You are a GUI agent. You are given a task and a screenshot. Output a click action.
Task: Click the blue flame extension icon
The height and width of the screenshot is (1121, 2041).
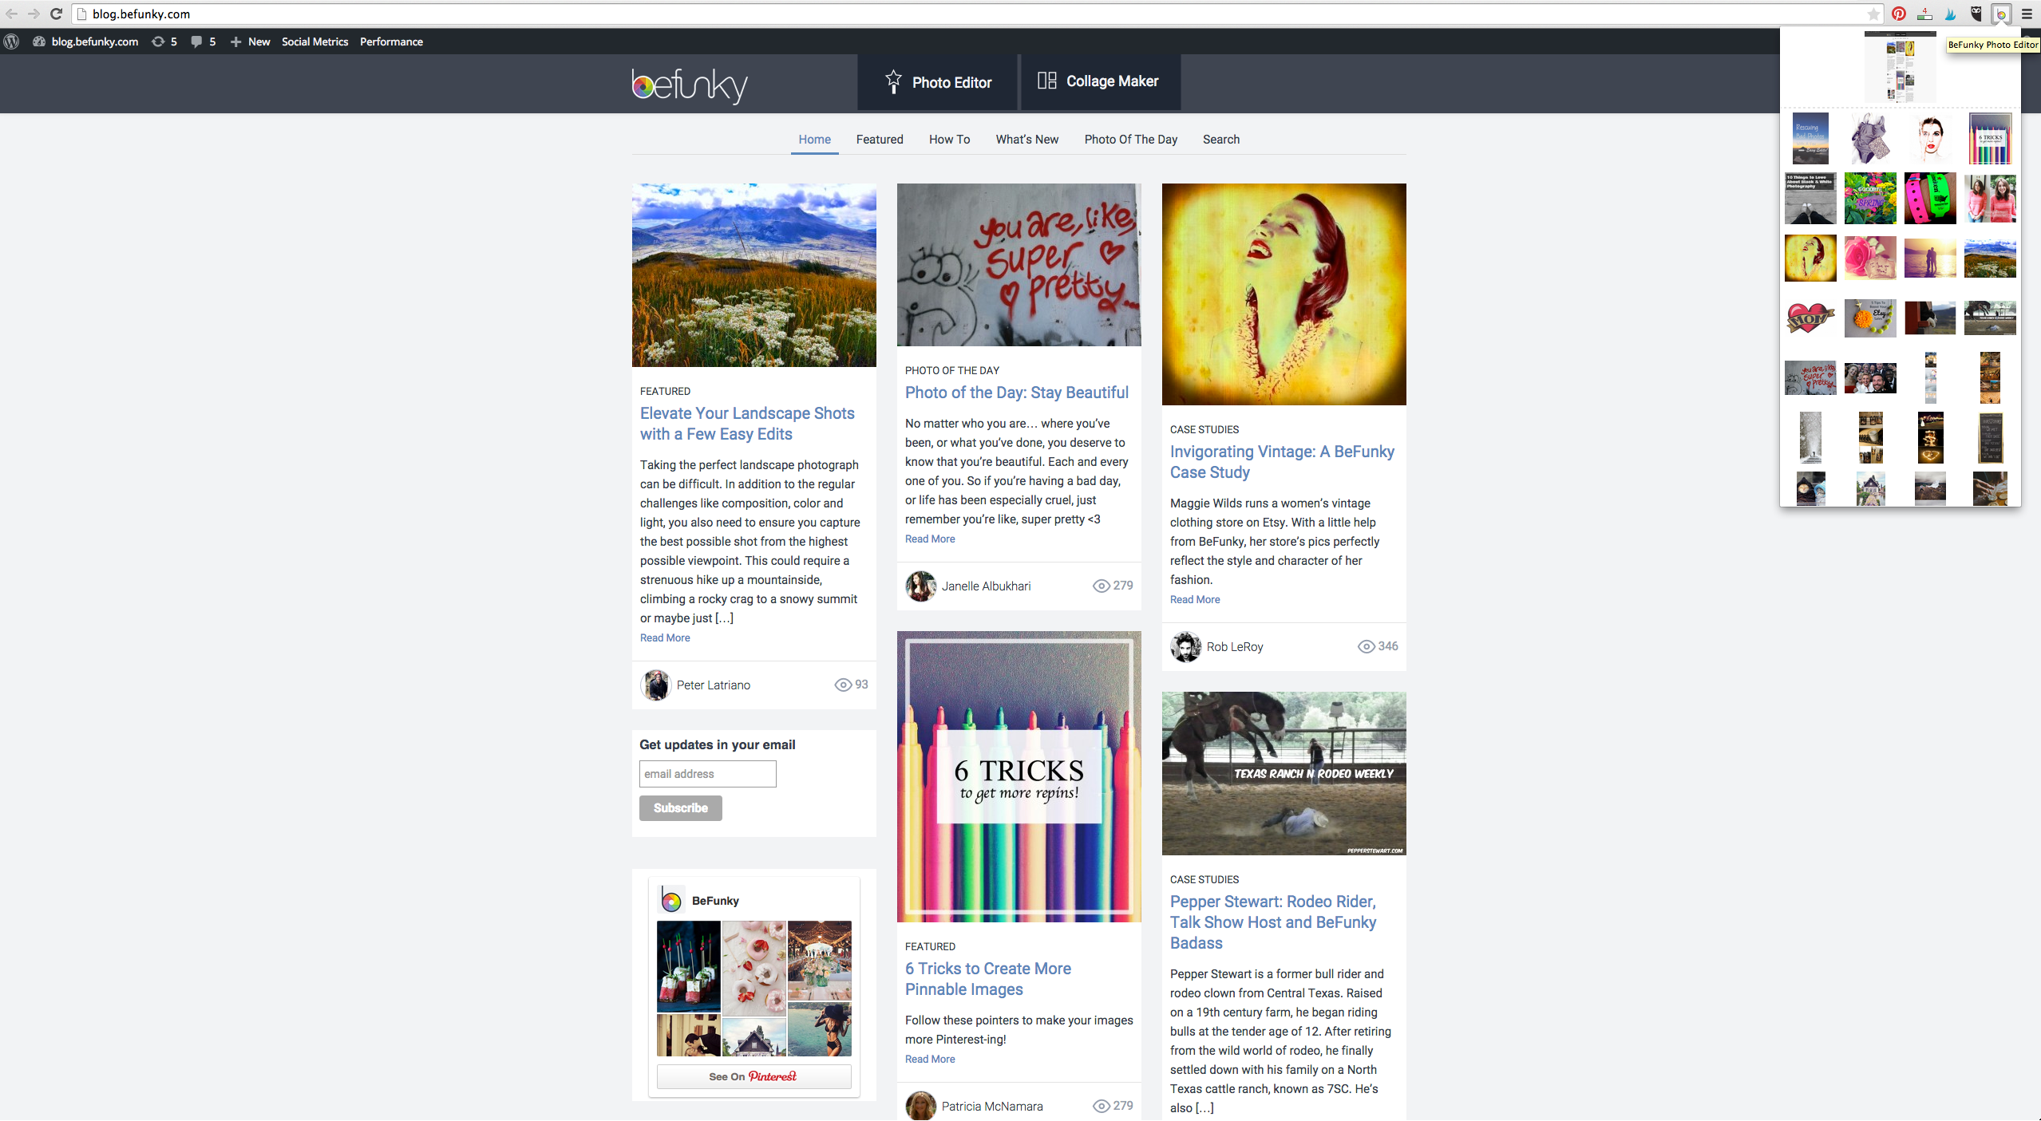pos(1950,14)
